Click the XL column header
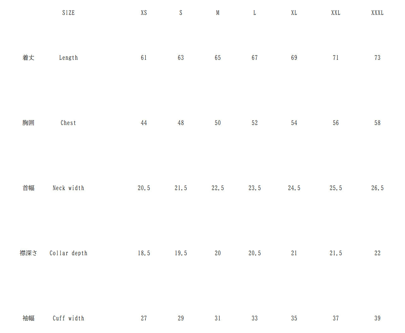Viewport: 405px width, 333px height. tap(294, 13)
